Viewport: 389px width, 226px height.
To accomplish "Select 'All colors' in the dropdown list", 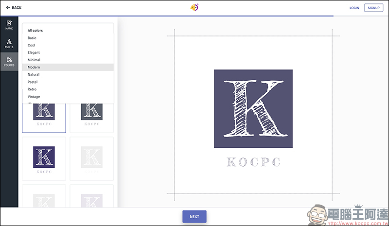I will pyautogui.click(x=68, y=31).
